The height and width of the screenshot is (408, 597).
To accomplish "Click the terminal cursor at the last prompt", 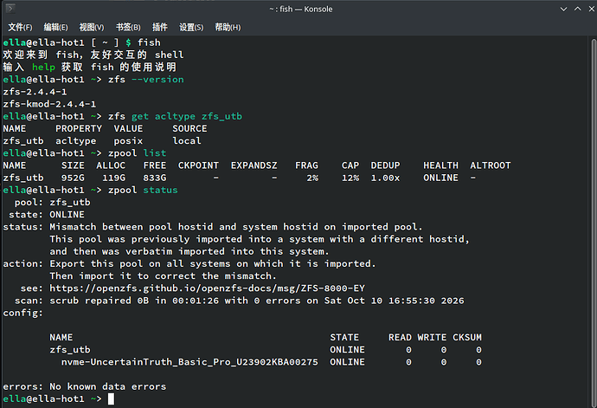I will pyautogui.click(x=111, y=399).
